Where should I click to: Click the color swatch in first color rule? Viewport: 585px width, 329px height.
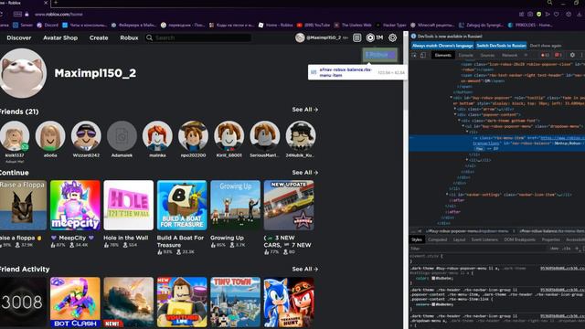click(433, 278)
